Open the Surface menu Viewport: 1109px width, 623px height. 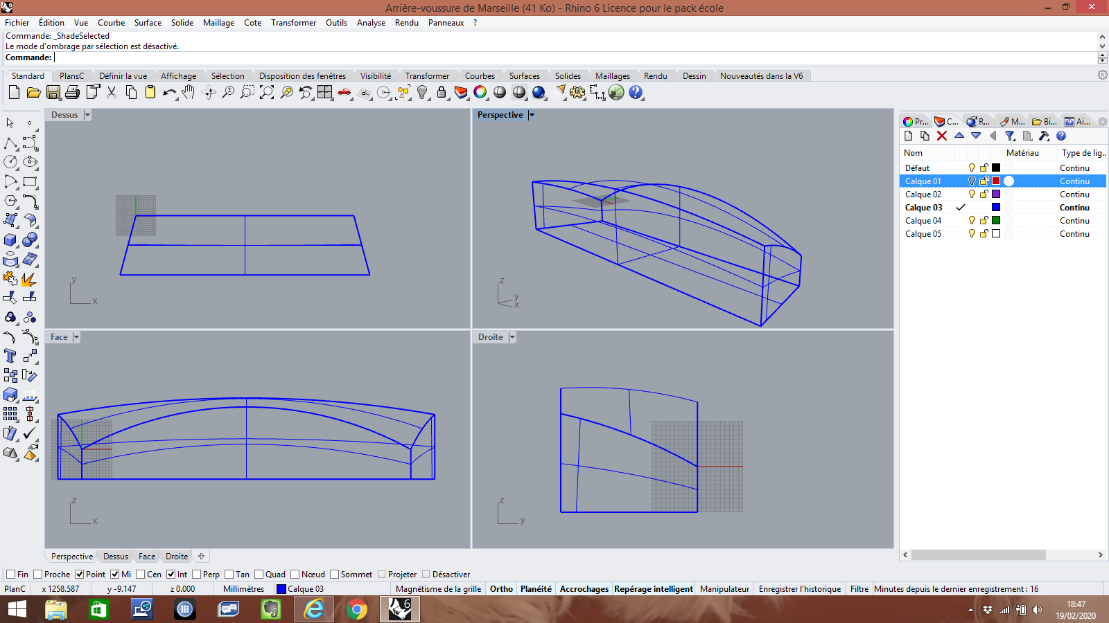(148, 23)
